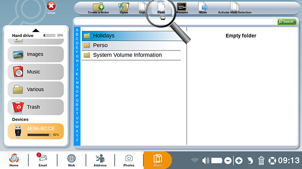Viewport: 302px width, 169px height.
Task: Click the Paste toolbar icon
Action: [161, 8]
